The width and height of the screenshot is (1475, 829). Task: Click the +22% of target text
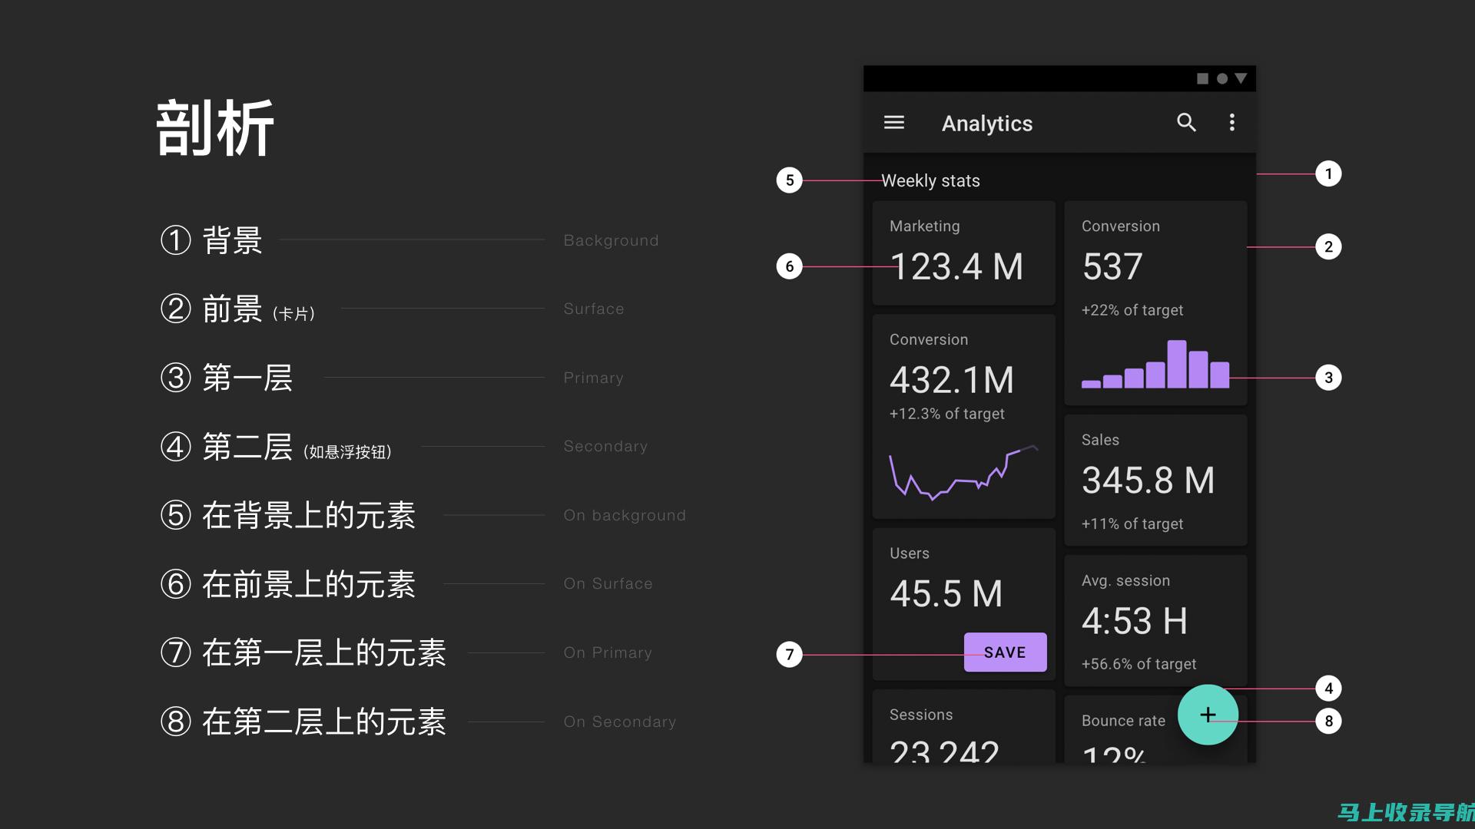(x=1132, y=310)
